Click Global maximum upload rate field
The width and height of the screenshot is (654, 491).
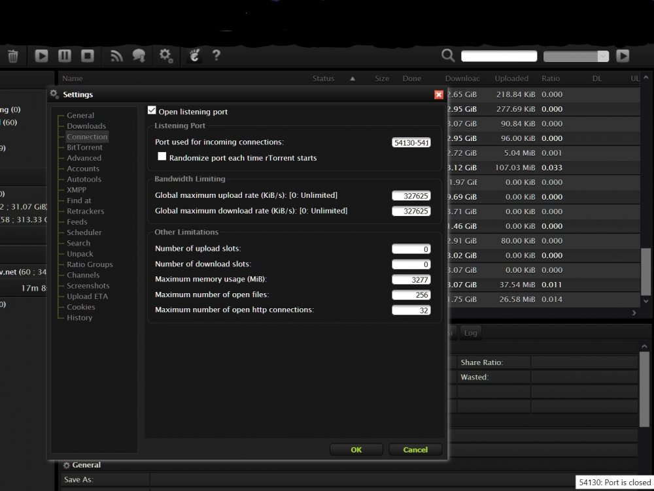point(411,196)
